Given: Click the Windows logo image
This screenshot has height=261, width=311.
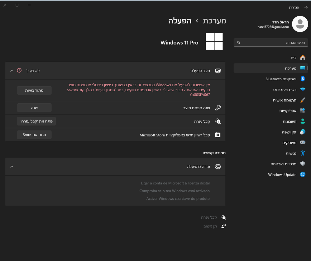Looking at the screenshot, I should 214,42.
